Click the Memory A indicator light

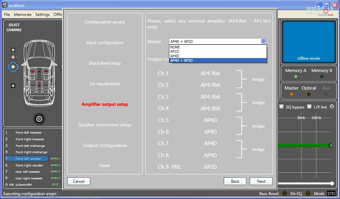pyautogui.click(x=296, y=76)
